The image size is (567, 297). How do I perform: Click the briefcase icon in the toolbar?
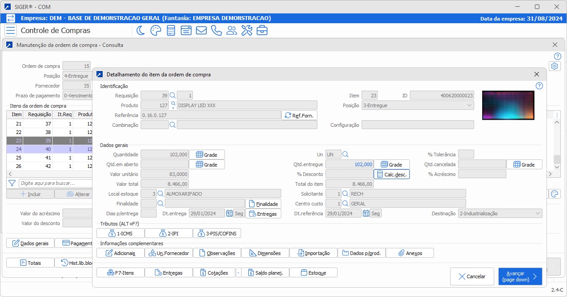(262, 30)
